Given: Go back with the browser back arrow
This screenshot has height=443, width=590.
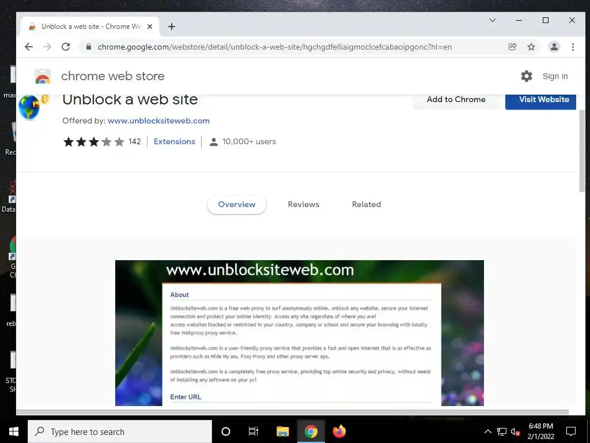Looking at the screenshot, I should (x=29, y=47).
